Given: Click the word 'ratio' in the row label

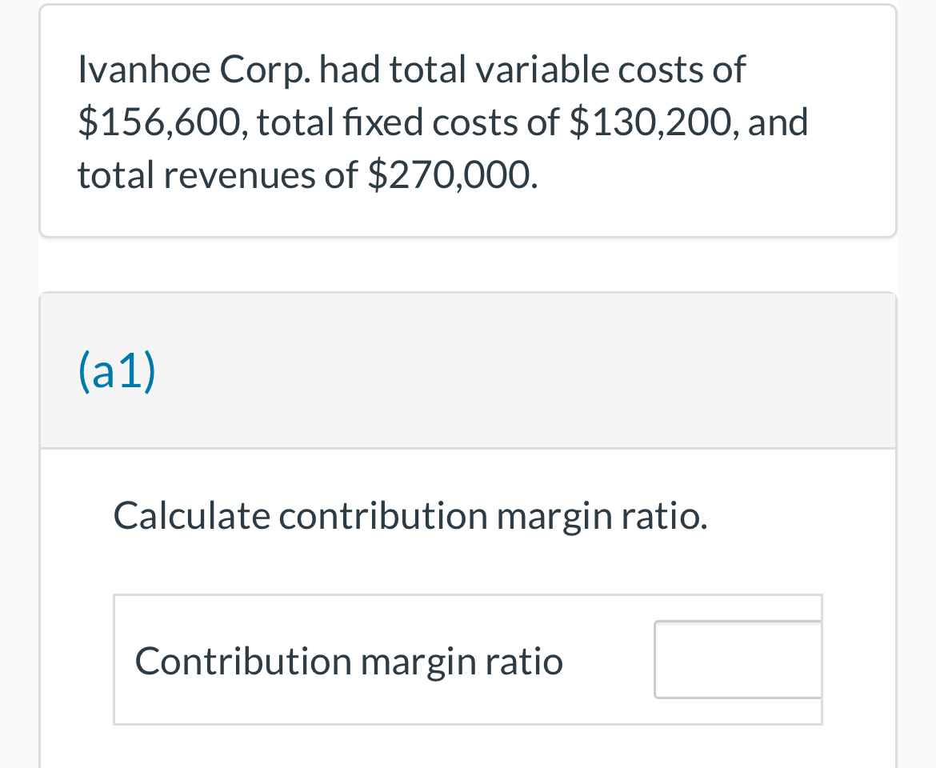Looking at the screenshot, I should [523, 661].
